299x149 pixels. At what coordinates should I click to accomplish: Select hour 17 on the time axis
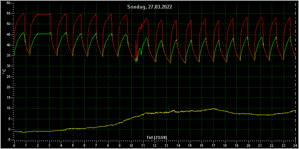click(x=213, y=145)
